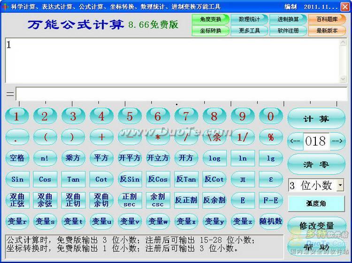The image size is (352, 263).
Task: Click the 清零 clear button
Action: (x=316, y=165)
